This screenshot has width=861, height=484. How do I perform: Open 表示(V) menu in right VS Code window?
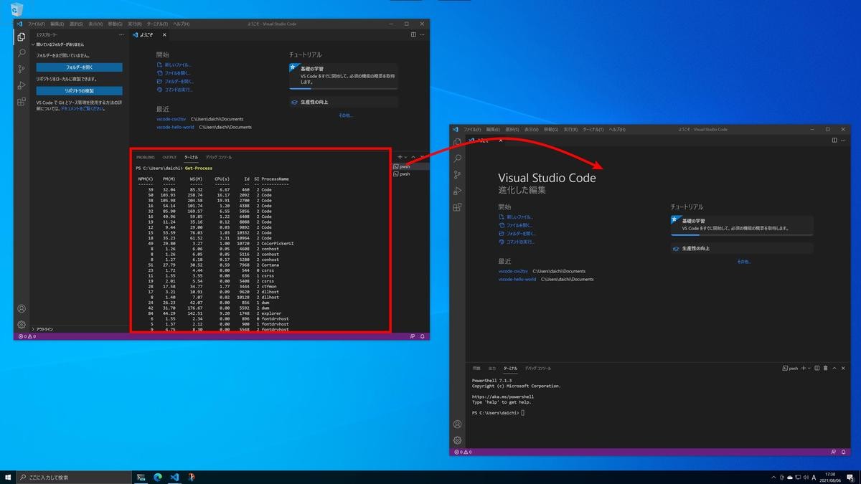[x=531, y=129]
